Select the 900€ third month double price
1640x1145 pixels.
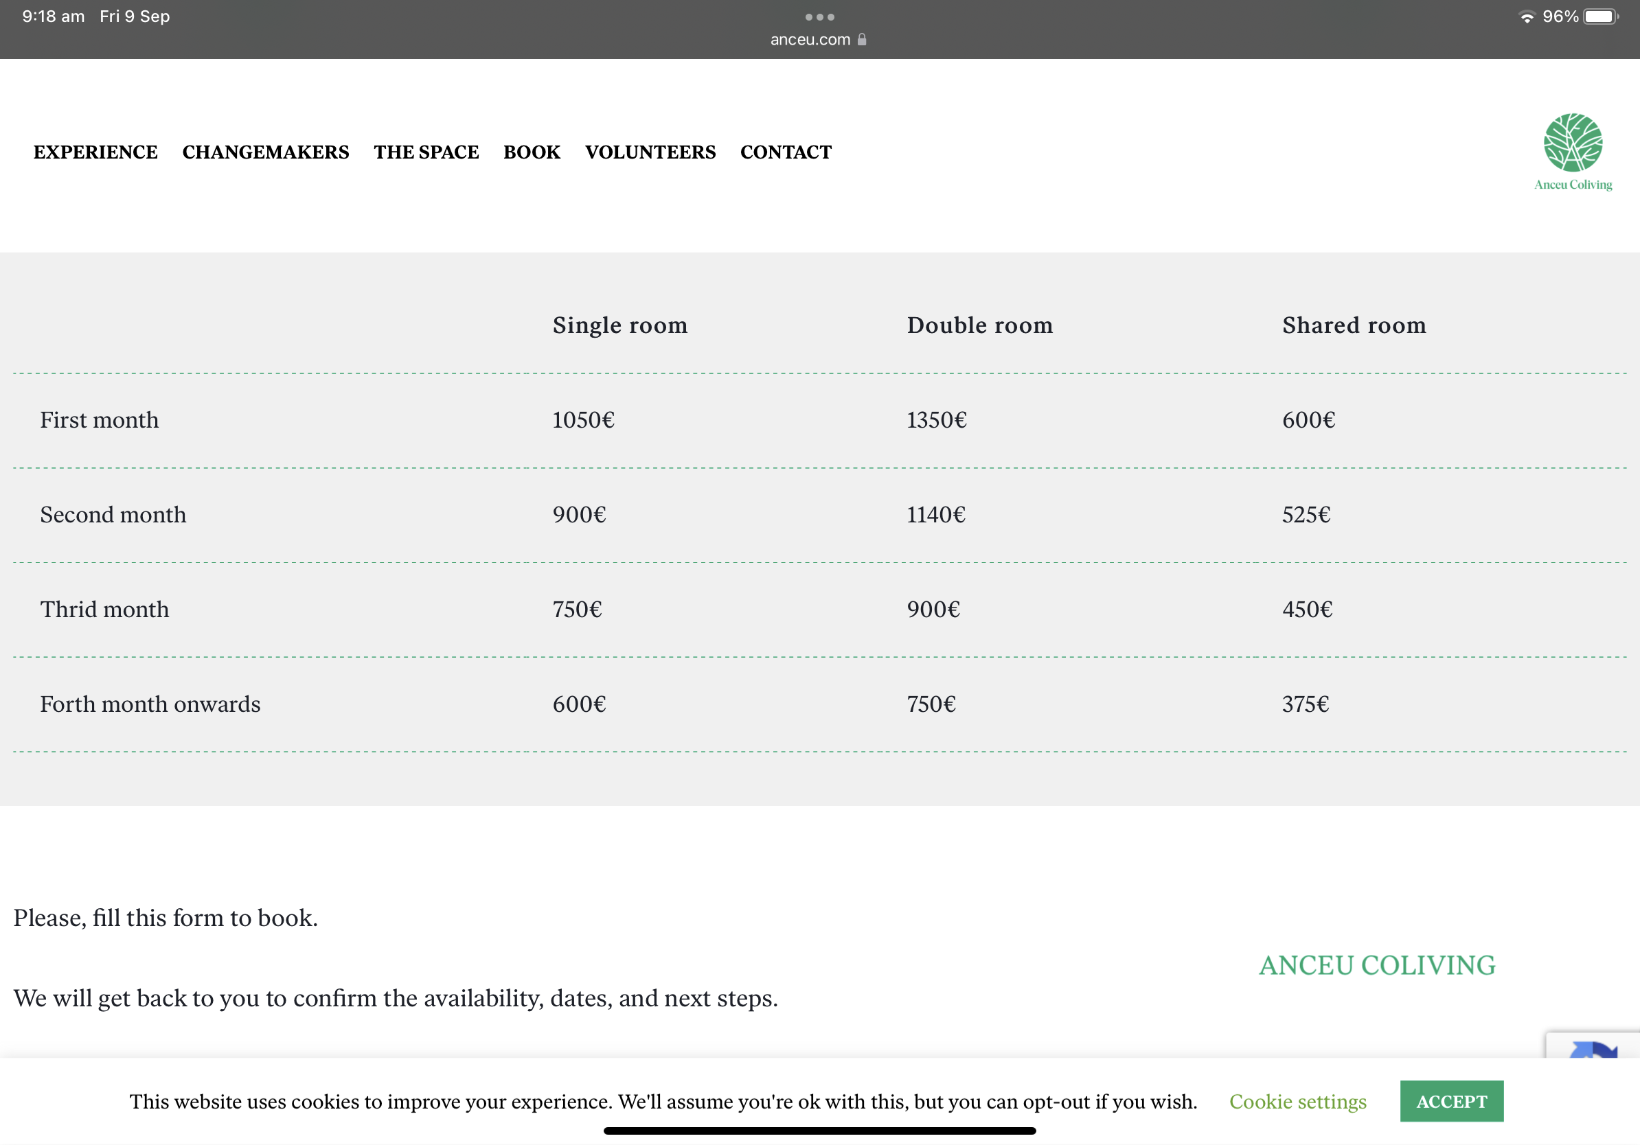point(933,609)
